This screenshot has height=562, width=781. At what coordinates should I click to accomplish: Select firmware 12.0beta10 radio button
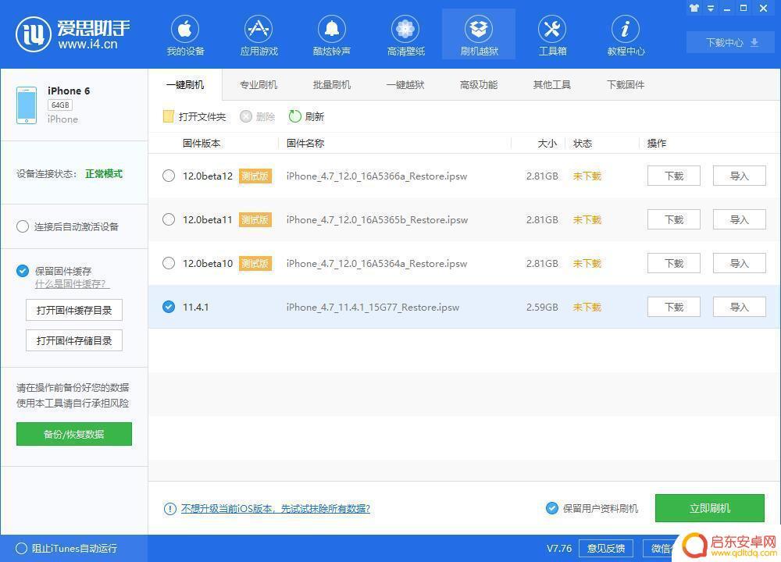coord(169,263)
